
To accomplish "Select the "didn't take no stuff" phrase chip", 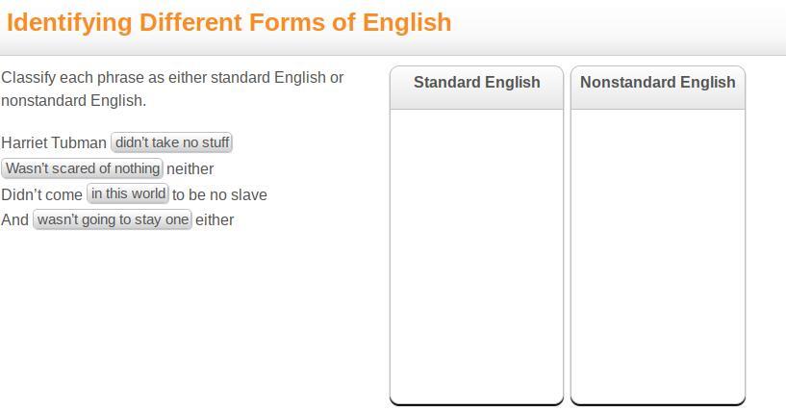I will [x=171, y=142].
